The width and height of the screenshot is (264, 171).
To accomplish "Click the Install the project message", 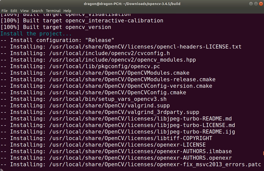I will pyautogui.click(x=35, y=33).
